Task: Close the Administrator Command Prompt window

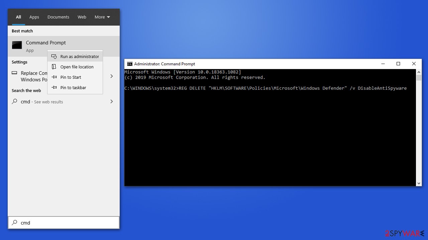Action: click(414, 64)
